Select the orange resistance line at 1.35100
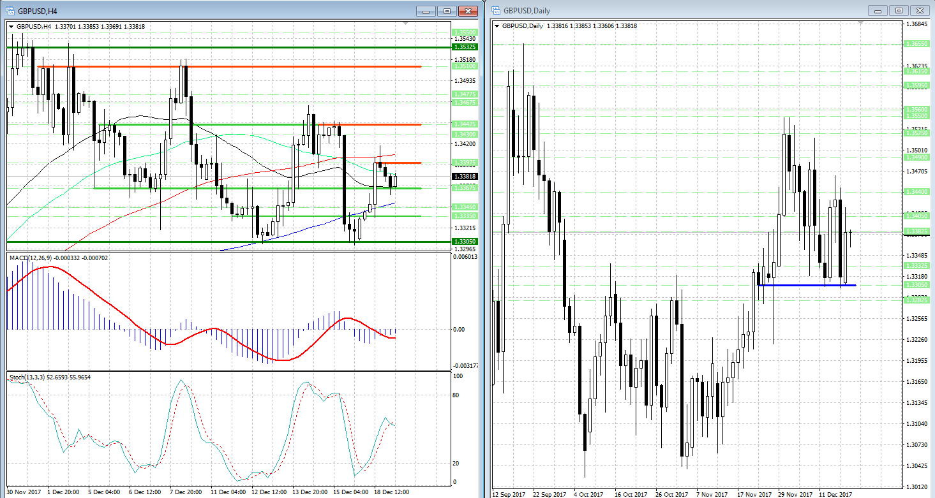The width and height of the screenshot is (935, 498). tap(255, 66)
